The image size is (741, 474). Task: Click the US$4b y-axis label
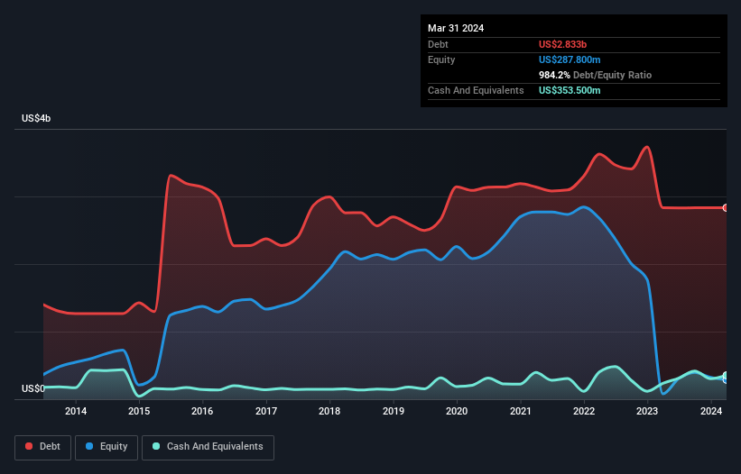(36, 118)
